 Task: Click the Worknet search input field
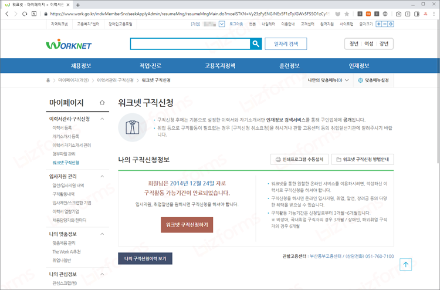pyautogui.click(x=190, y=44)
